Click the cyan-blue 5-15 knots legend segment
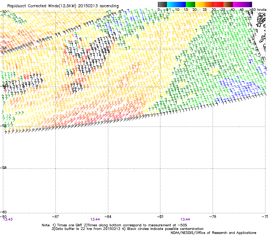Viewport: 268px width, 235px height. pyautogui.click(x=176, y=4)
